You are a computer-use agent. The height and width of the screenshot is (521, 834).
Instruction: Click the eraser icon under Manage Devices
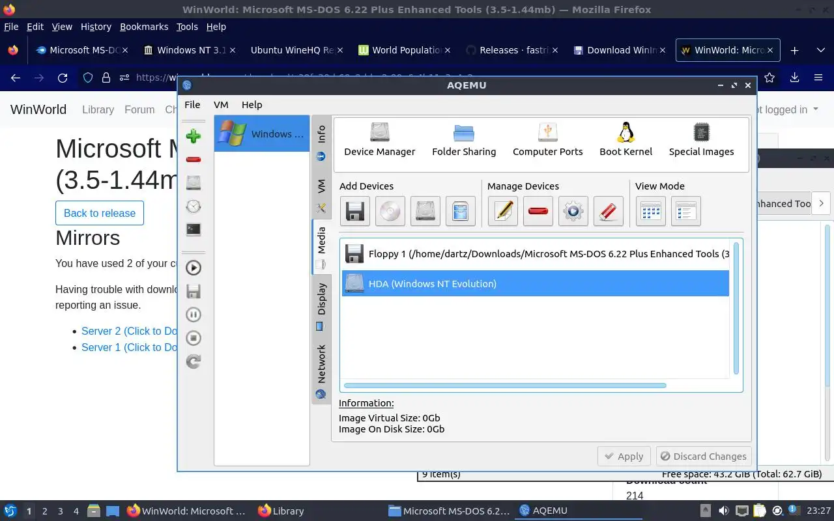(x=609, y=211)
